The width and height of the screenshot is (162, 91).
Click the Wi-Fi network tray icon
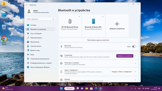pos(143,88)
